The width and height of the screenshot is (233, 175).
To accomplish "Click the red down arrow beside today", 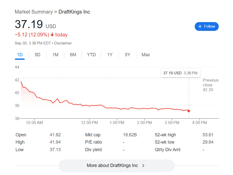I will tap(52, 35).
